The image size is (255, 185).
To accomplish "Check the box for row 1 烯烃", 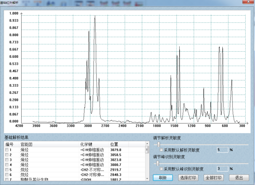I will 7,150.
